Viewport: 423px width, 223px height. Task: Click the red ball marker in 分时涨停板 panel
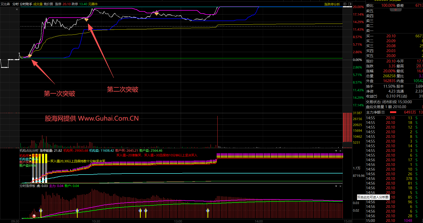[x=34, y=216]
